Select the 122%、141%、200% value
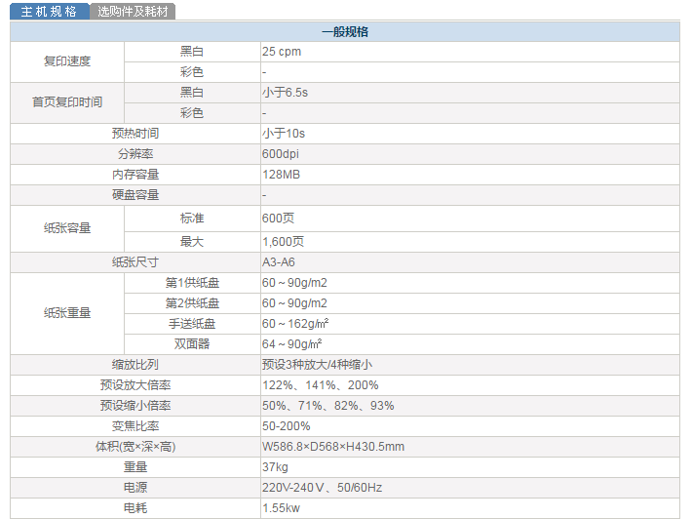This screenshot has height=519, width=692. click(x=321, y=385)
